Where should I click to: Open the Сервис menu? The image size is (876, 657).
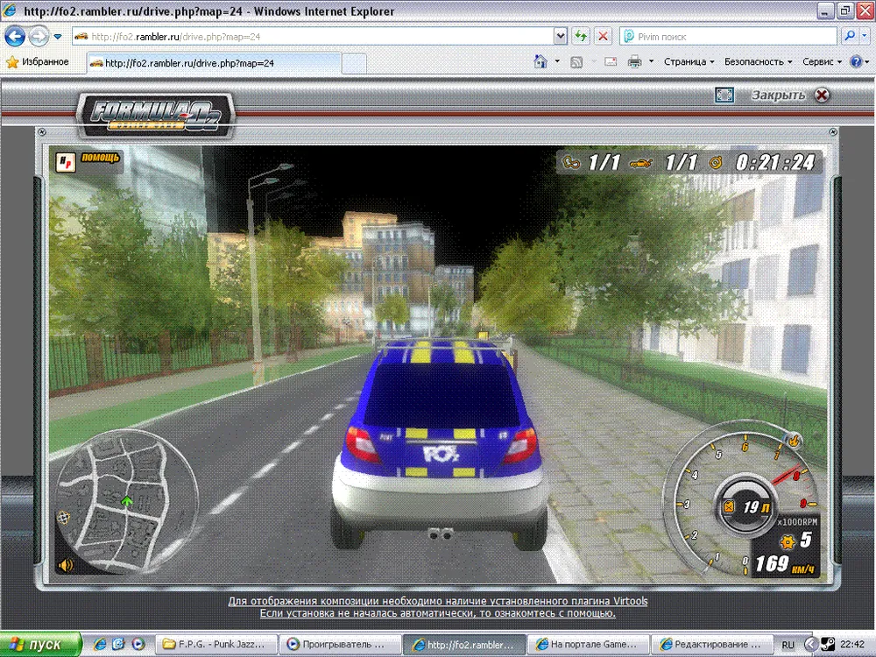(822, 62)
